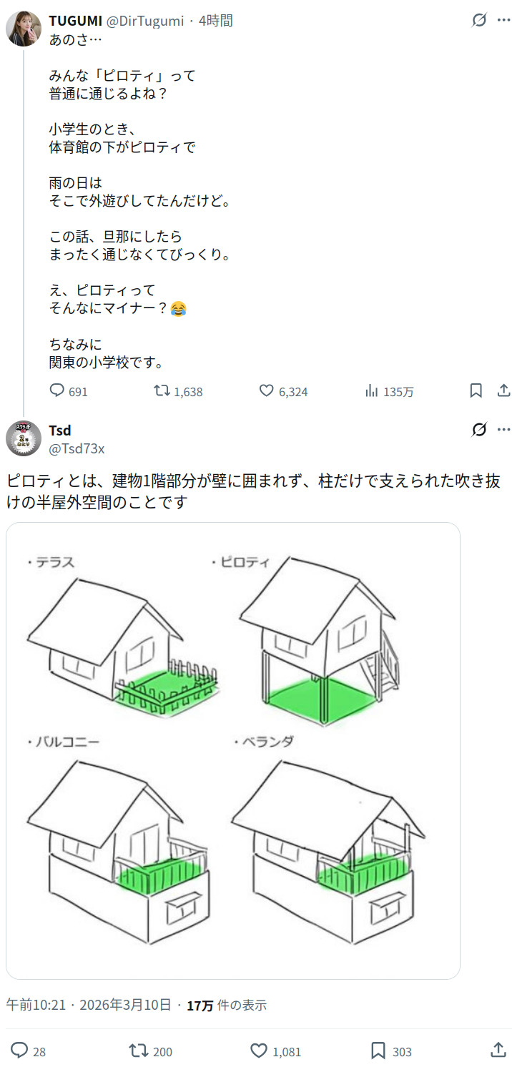Bookmark Tsd's tweet with 303 bookmarks
The image size is (512, 1072).
[x=378, y=1051]
